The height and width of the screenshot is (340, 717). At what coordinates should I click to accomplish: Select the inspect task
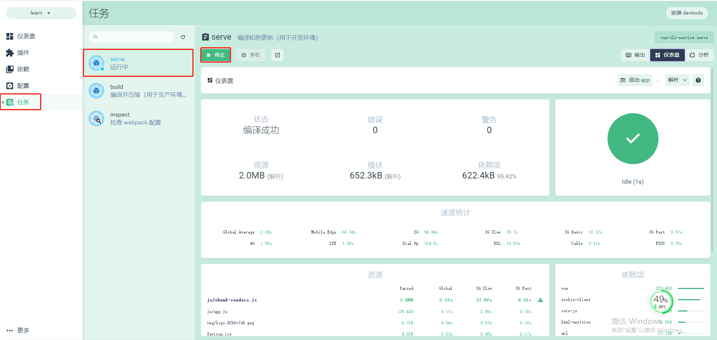tap(138, 118)
